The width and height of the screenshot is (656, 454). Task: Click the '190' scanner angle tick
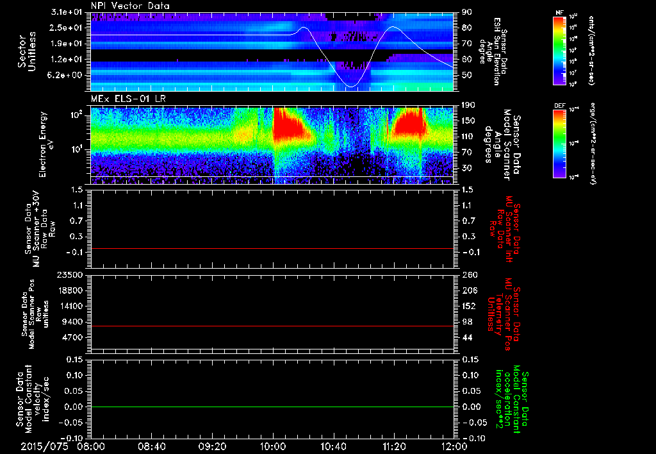pos(468,105)
